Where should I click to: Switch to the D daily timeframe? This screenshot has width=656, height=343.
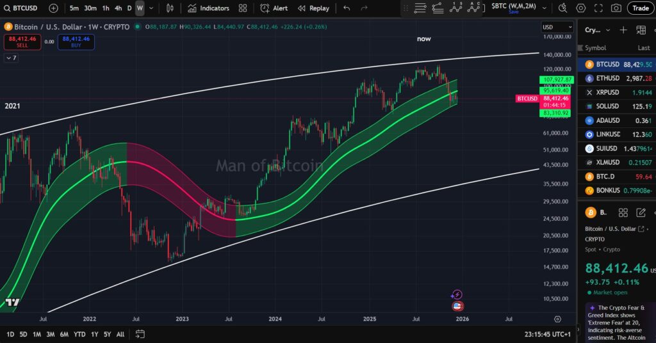click(129, 8)
